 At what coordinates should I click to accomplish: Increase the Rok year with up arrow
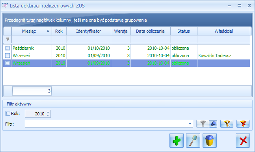[48, 112]
